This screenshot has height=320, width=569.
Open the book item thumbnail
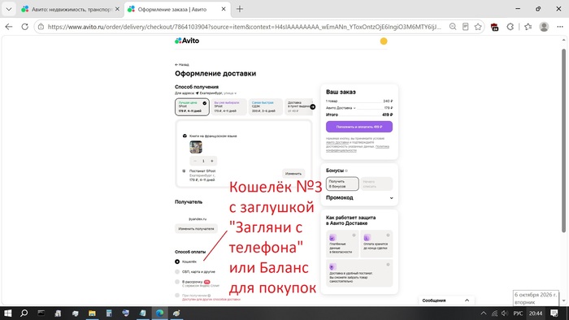click(196, 147)
